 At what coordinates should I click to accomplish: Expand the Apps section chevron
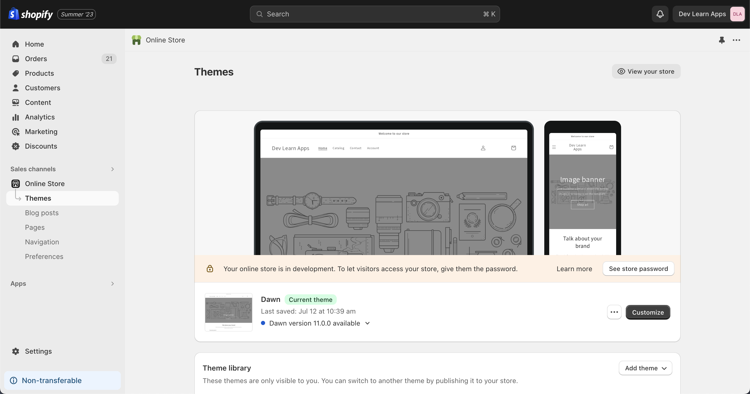click(x=113, y=283)
